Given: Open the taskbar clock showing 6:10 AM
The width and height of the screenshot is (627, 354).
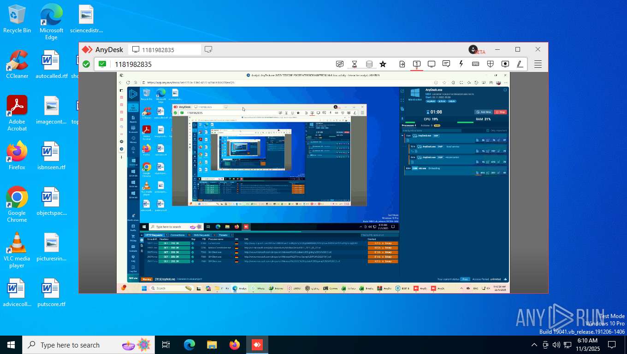Looking at the screenshot, I should tap(587, 345).
